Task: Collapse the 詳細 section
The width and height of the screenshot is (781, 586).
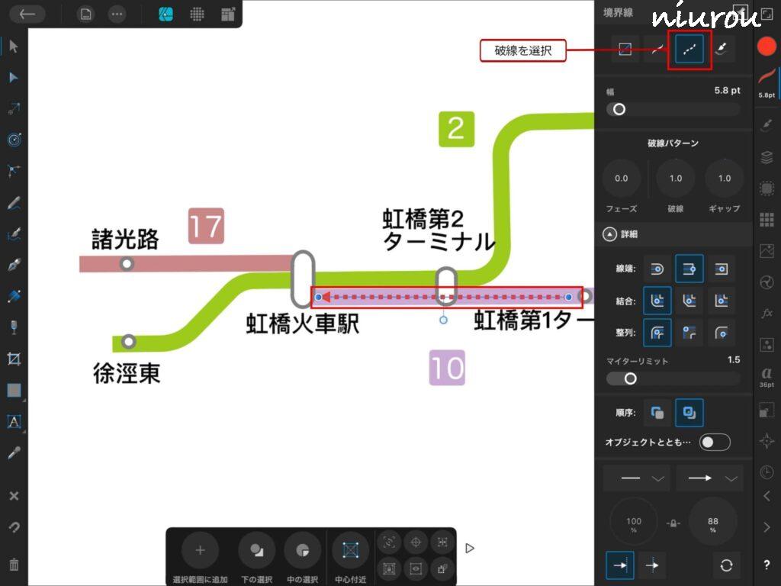Action: click(x=609, y=234)
